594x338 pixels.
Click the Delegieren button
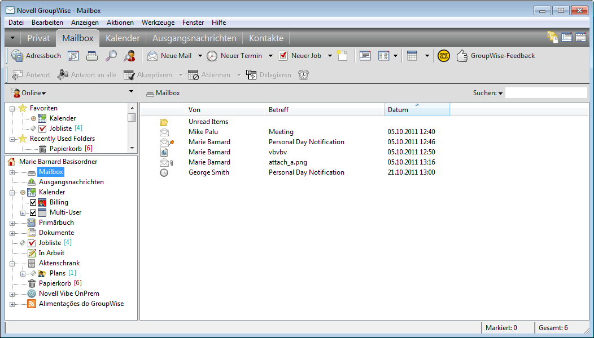point(269,75)
